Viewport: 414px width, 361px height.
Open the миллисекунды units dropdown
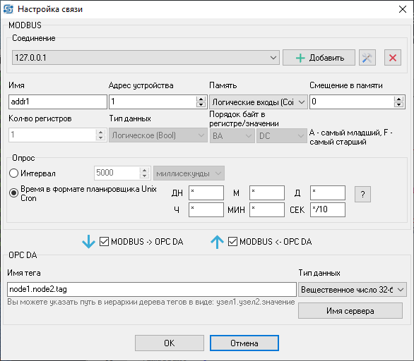189,173
